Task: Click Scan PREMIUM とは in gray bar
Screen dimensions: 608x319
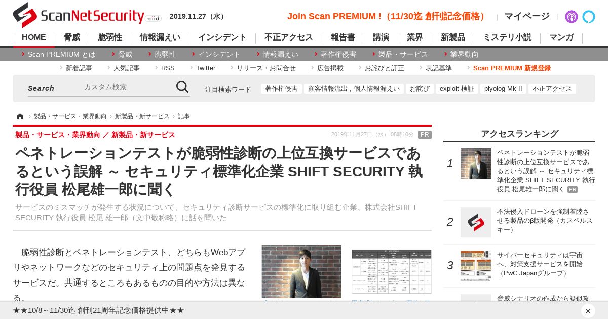Action: [x=61, y=54]
